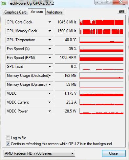
Task: Click the GPU-Z app icon in title bar
Action: pyautogui.click(x=4, y=3)
